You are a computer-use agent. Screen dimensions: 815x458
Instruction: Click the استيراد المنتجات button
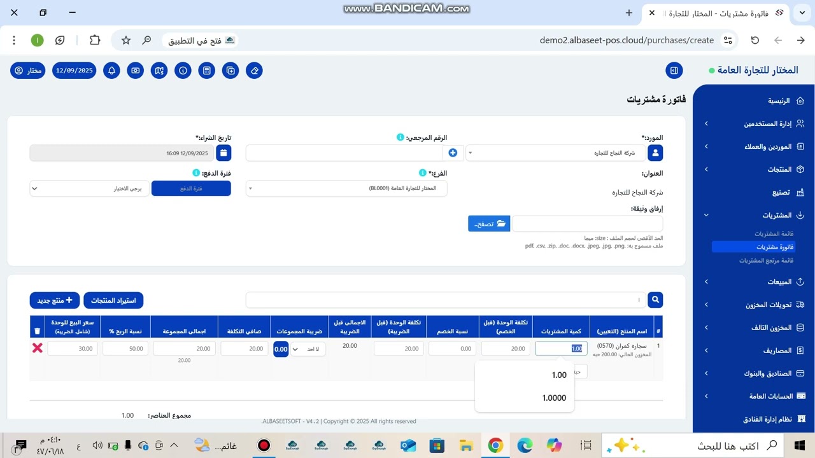113,300
